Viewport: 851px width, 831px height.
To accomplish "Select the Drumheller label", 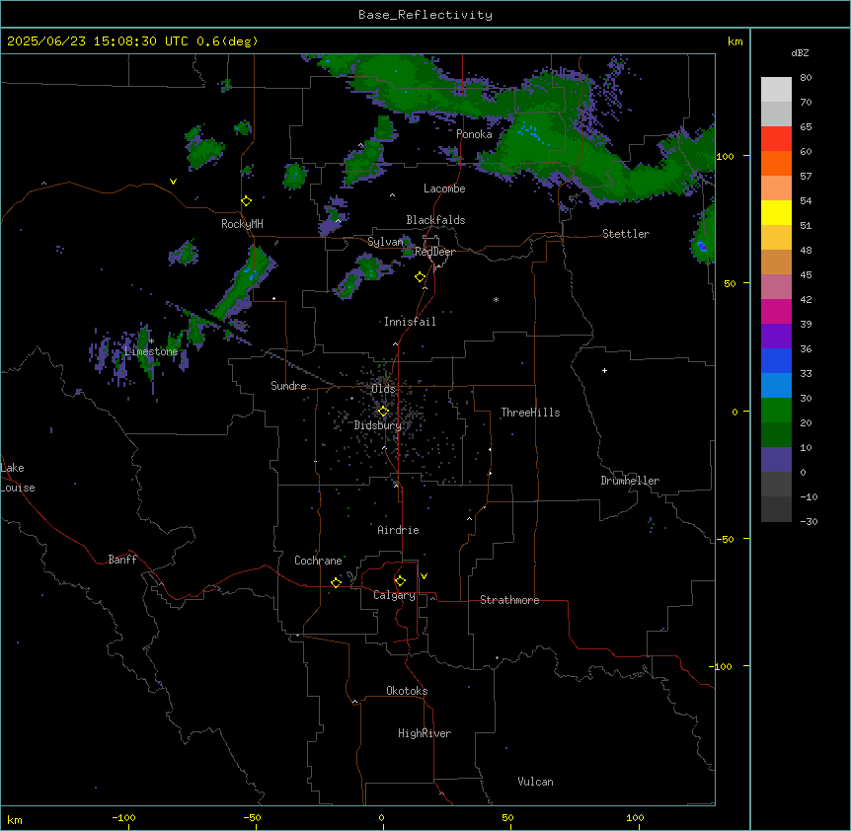I will pos(630,481).
